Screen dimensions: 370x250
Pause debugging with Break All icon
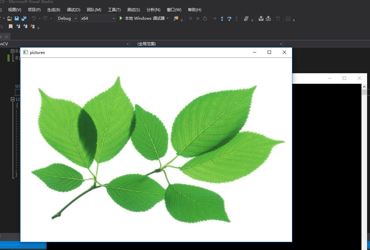191,18
